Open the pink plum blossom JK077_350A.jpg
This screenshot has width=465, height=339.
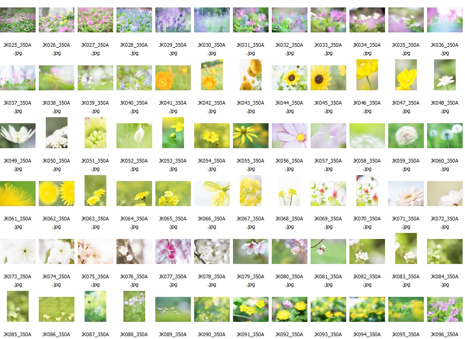(173, 251)
